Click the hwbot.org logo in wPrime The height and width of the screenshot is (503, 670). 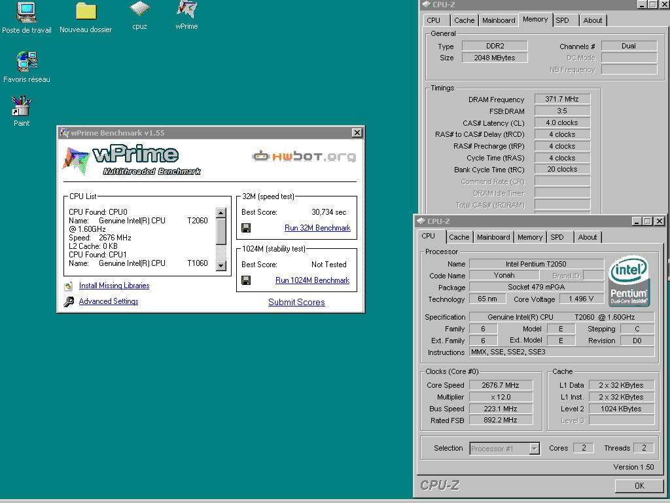pyautogui.click(x=304, y=156)
